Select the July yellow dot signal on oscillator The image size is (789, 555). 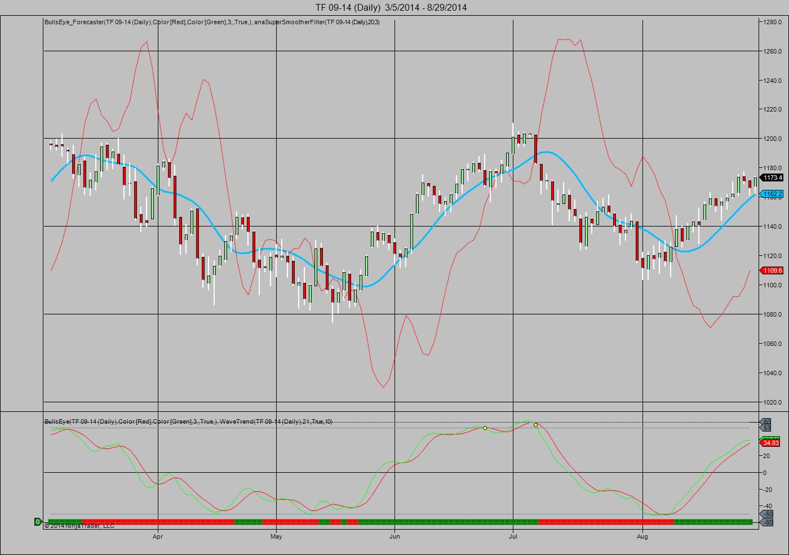[535, 425]
